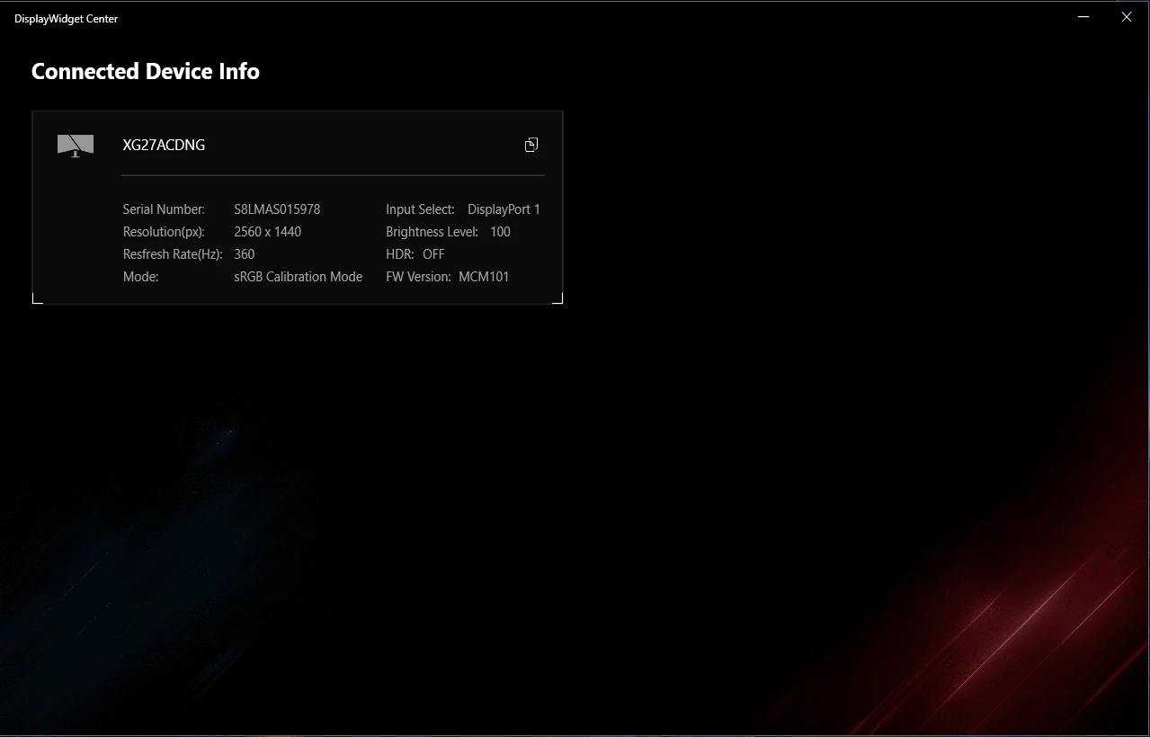Click the serial number value S8LMAS015978

(277, 209)
